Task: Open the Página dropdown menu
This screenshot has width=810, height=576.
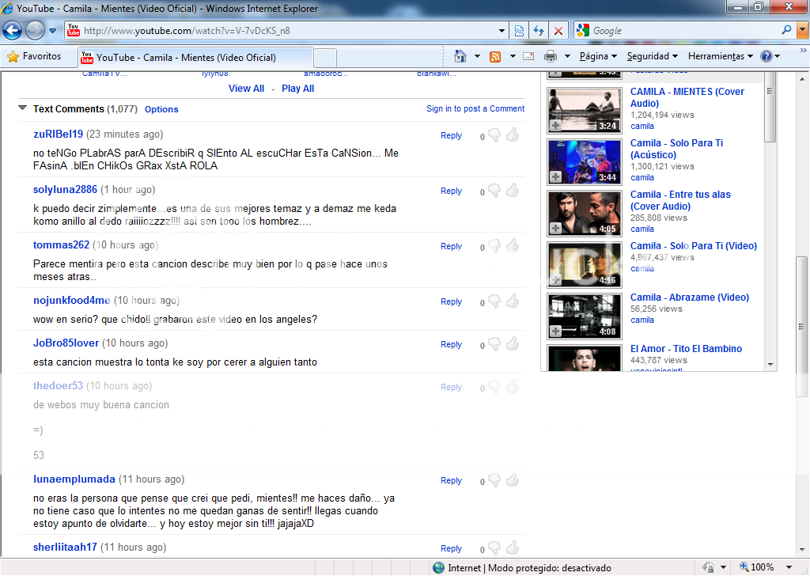Action: [598, 56]
